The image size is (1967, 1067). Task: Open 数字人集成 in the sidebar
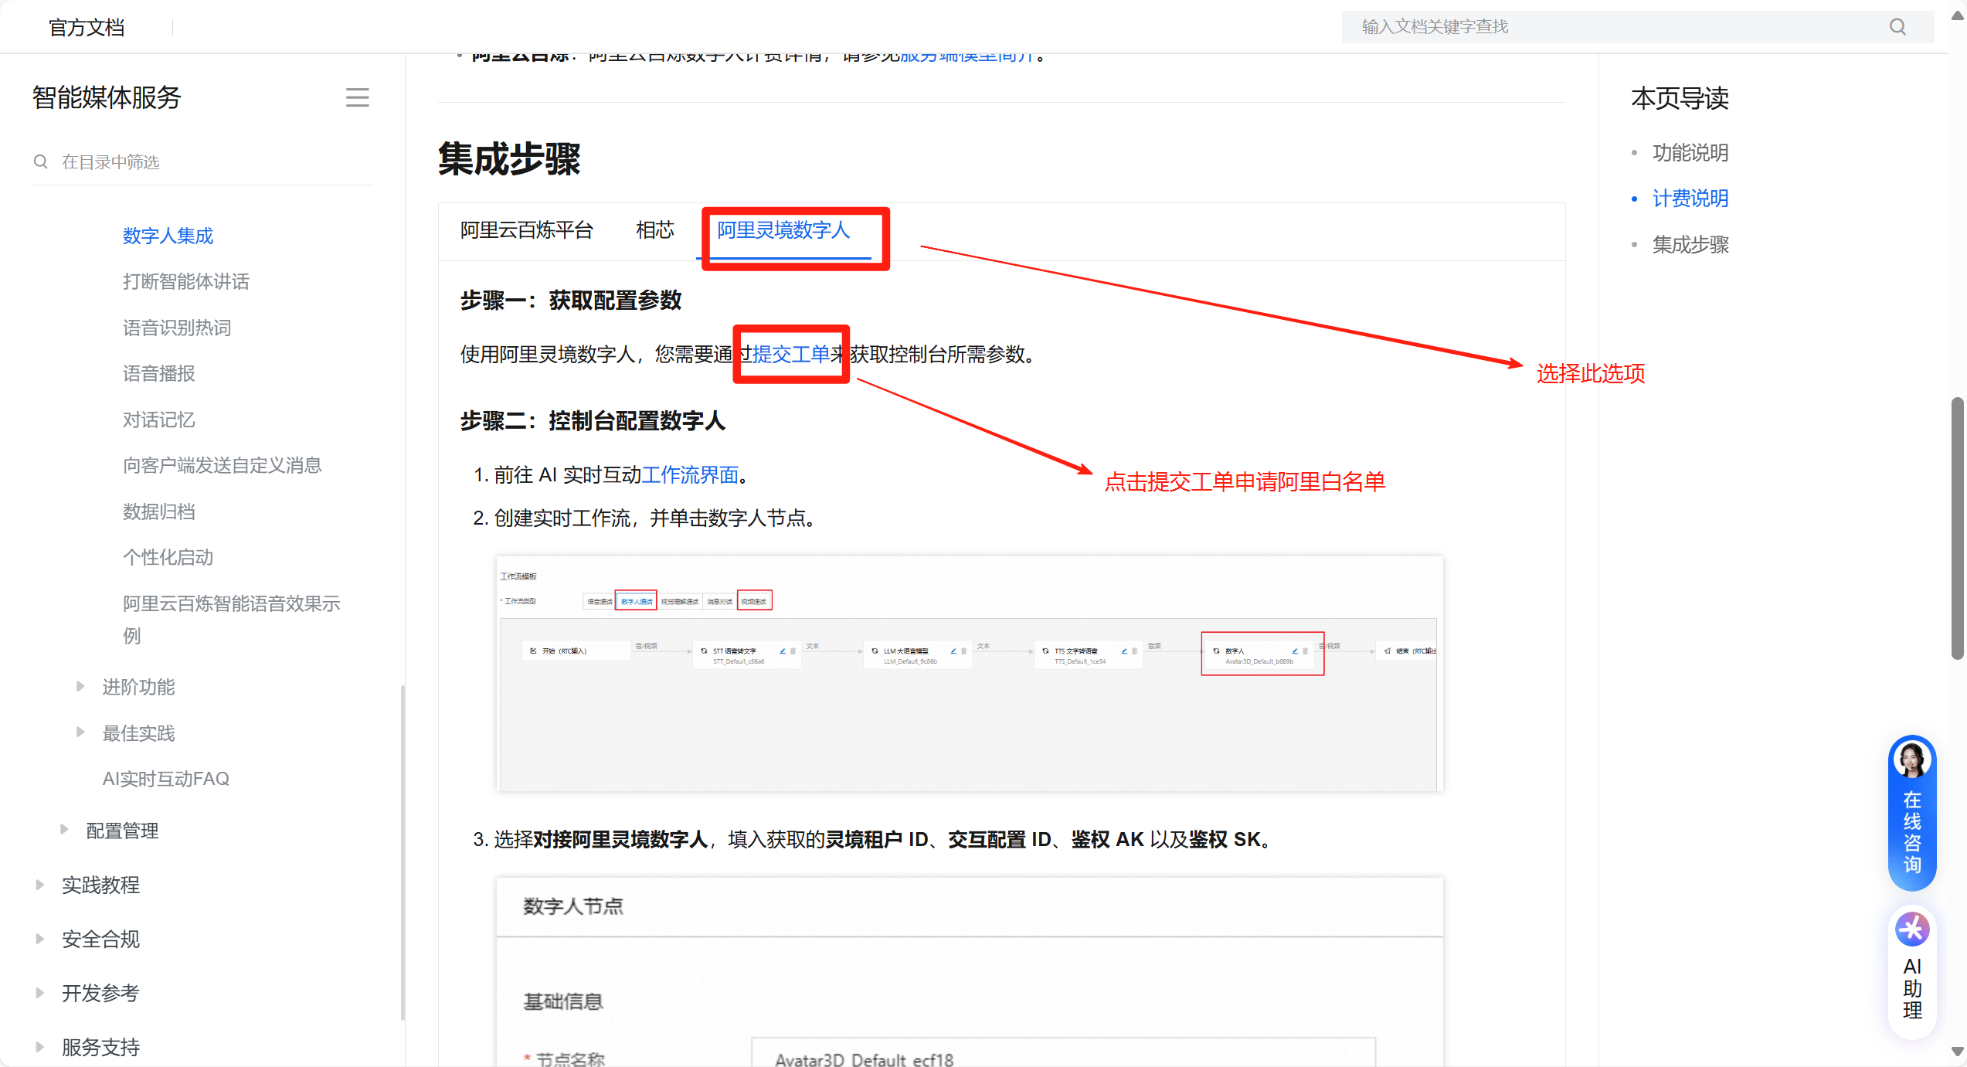click(x=168, y=236)
